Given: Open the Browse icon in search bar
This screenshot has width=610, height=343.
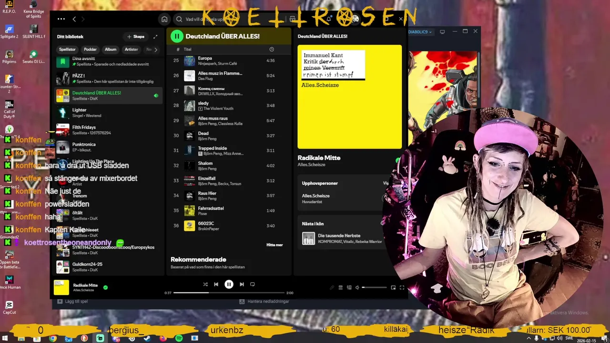Looking at the screenshot, I should coord(293,19).
